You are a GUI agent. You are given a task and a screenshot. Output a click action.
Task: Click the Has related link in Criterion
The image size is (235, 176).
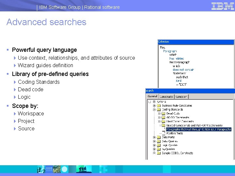click(x=177, y=59)
